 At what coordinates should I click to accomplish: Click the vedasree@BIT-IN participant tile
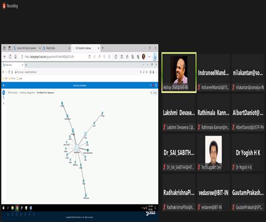(x=213, y=192)
